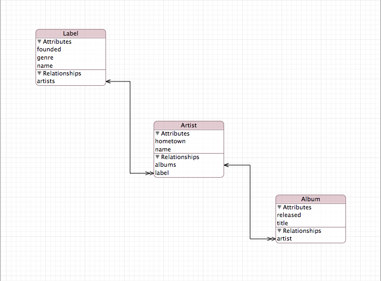Click the 'Relationships' heading in Label entity
The width and height of the screenshot is (381, 281).
point(62,73)
